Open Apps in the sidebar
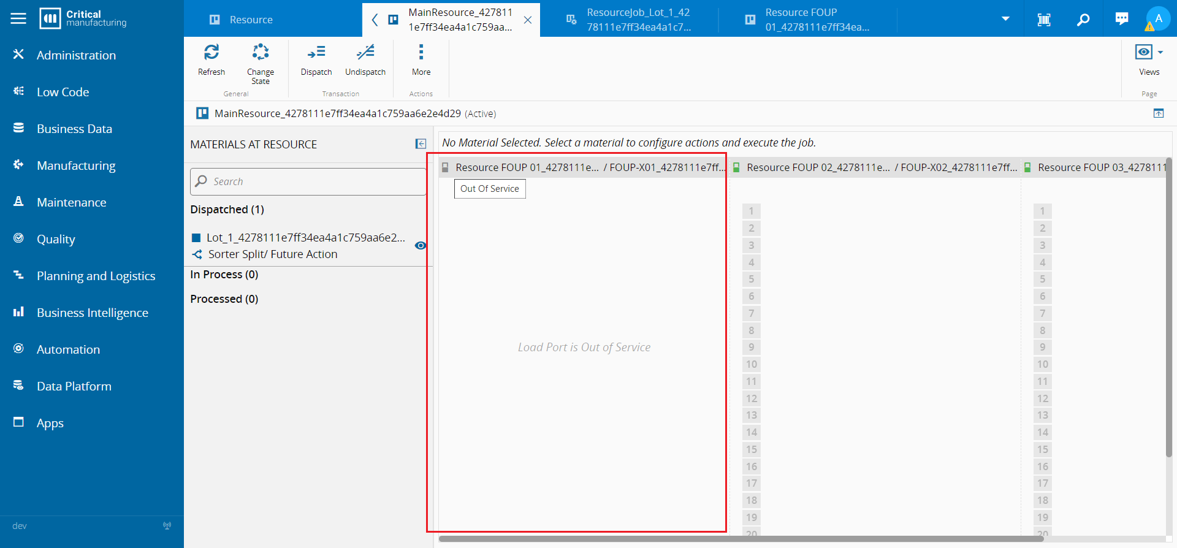Screen dimensions: 1177x548 coord(92,423)
